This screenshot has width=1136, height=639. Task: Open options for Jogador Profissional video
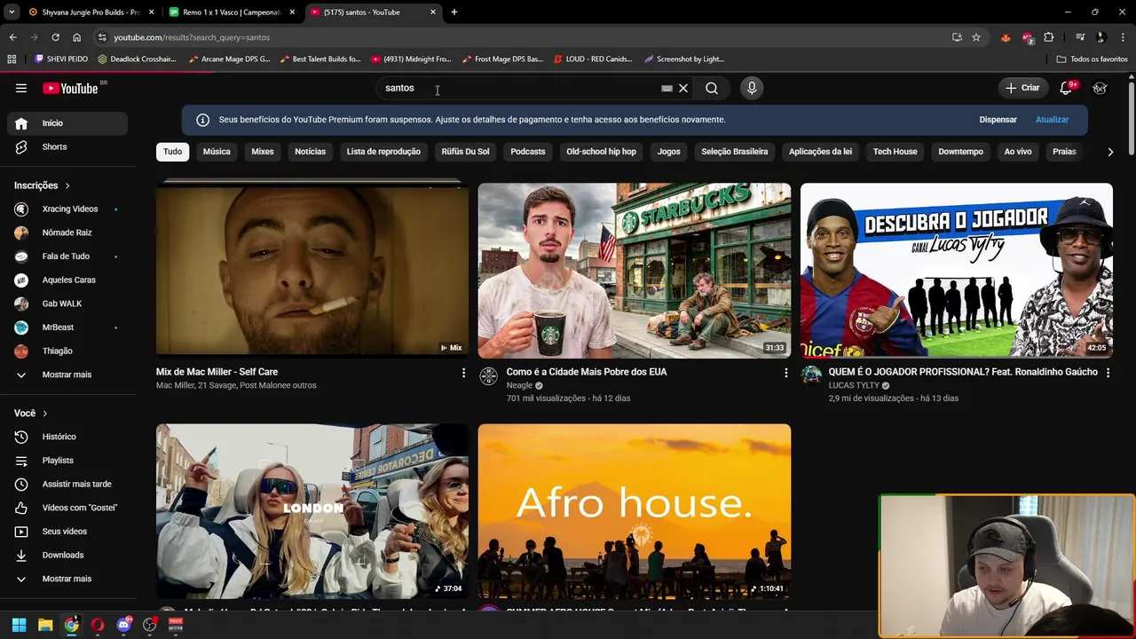[x=1108, y=373]
